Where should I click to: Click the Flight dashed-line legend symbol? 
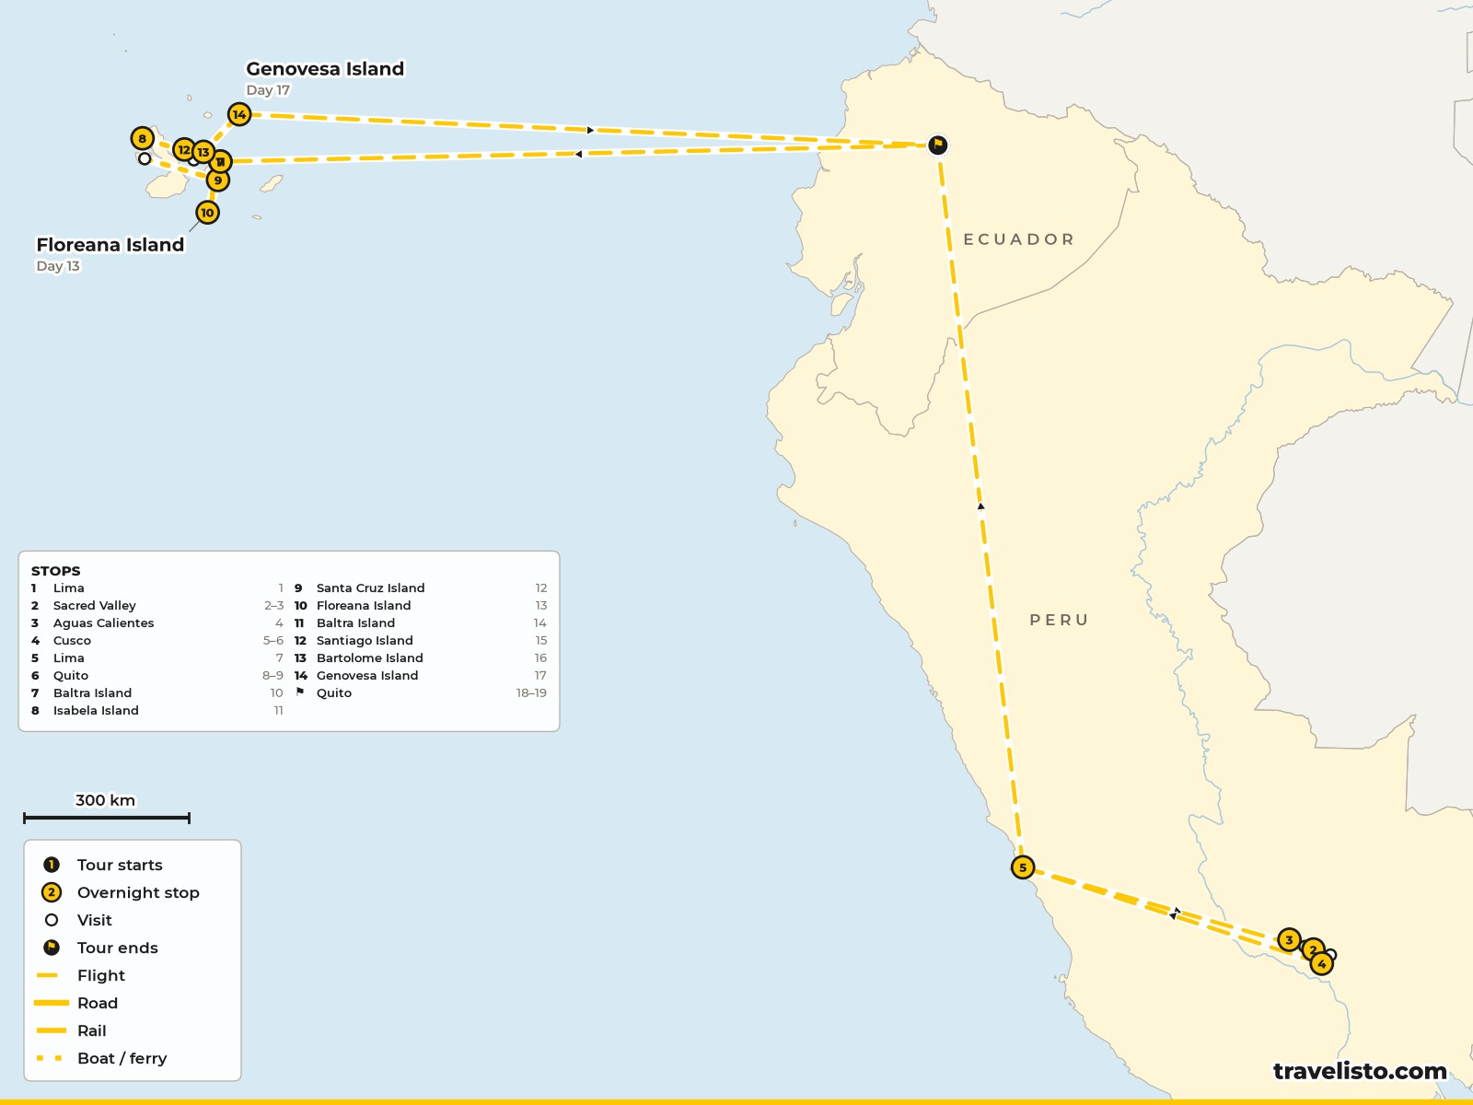47,975
